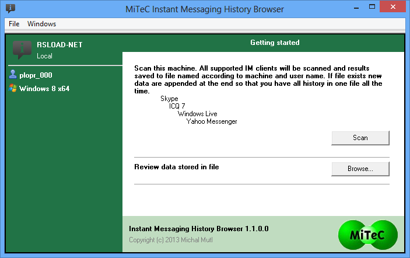Click the Yahoo Messenger entry
The image size is (410, 258).
pyautogui.click(x=212, y=121)
